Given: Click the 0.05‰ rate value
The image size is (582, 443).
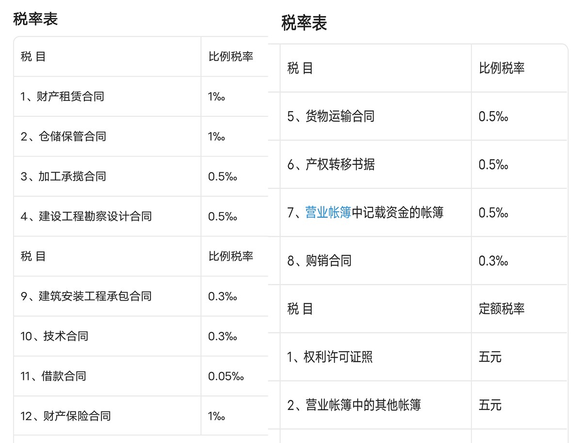Looking at the screenshot, I should click(226, 376).
